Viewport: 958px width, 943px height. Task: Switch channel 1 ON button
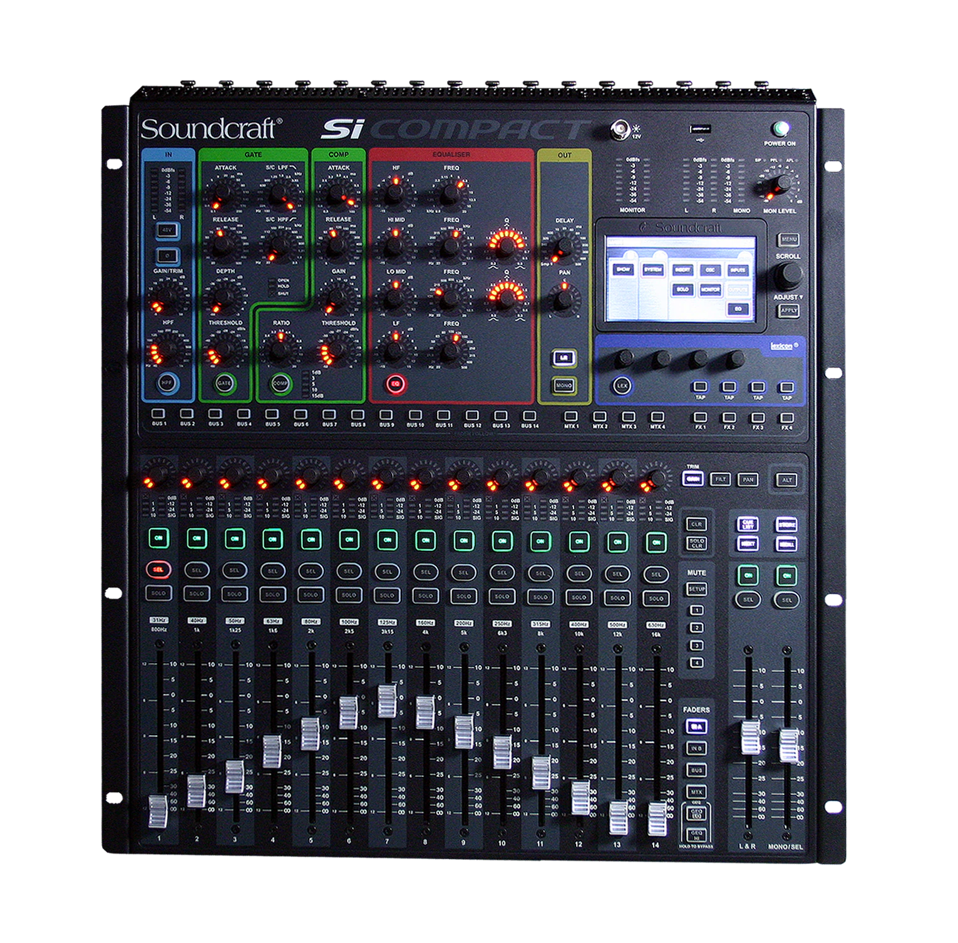[x=158, y=538]
